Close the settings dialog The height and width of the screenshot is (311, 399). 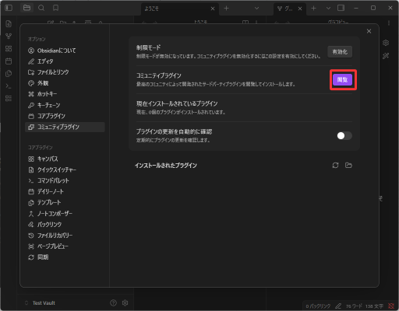pyautogui.click(x=369, y=31)
